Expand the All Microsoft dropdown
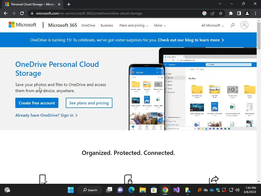Viewport: 261px width, 196px height. (x=213, y=26)
